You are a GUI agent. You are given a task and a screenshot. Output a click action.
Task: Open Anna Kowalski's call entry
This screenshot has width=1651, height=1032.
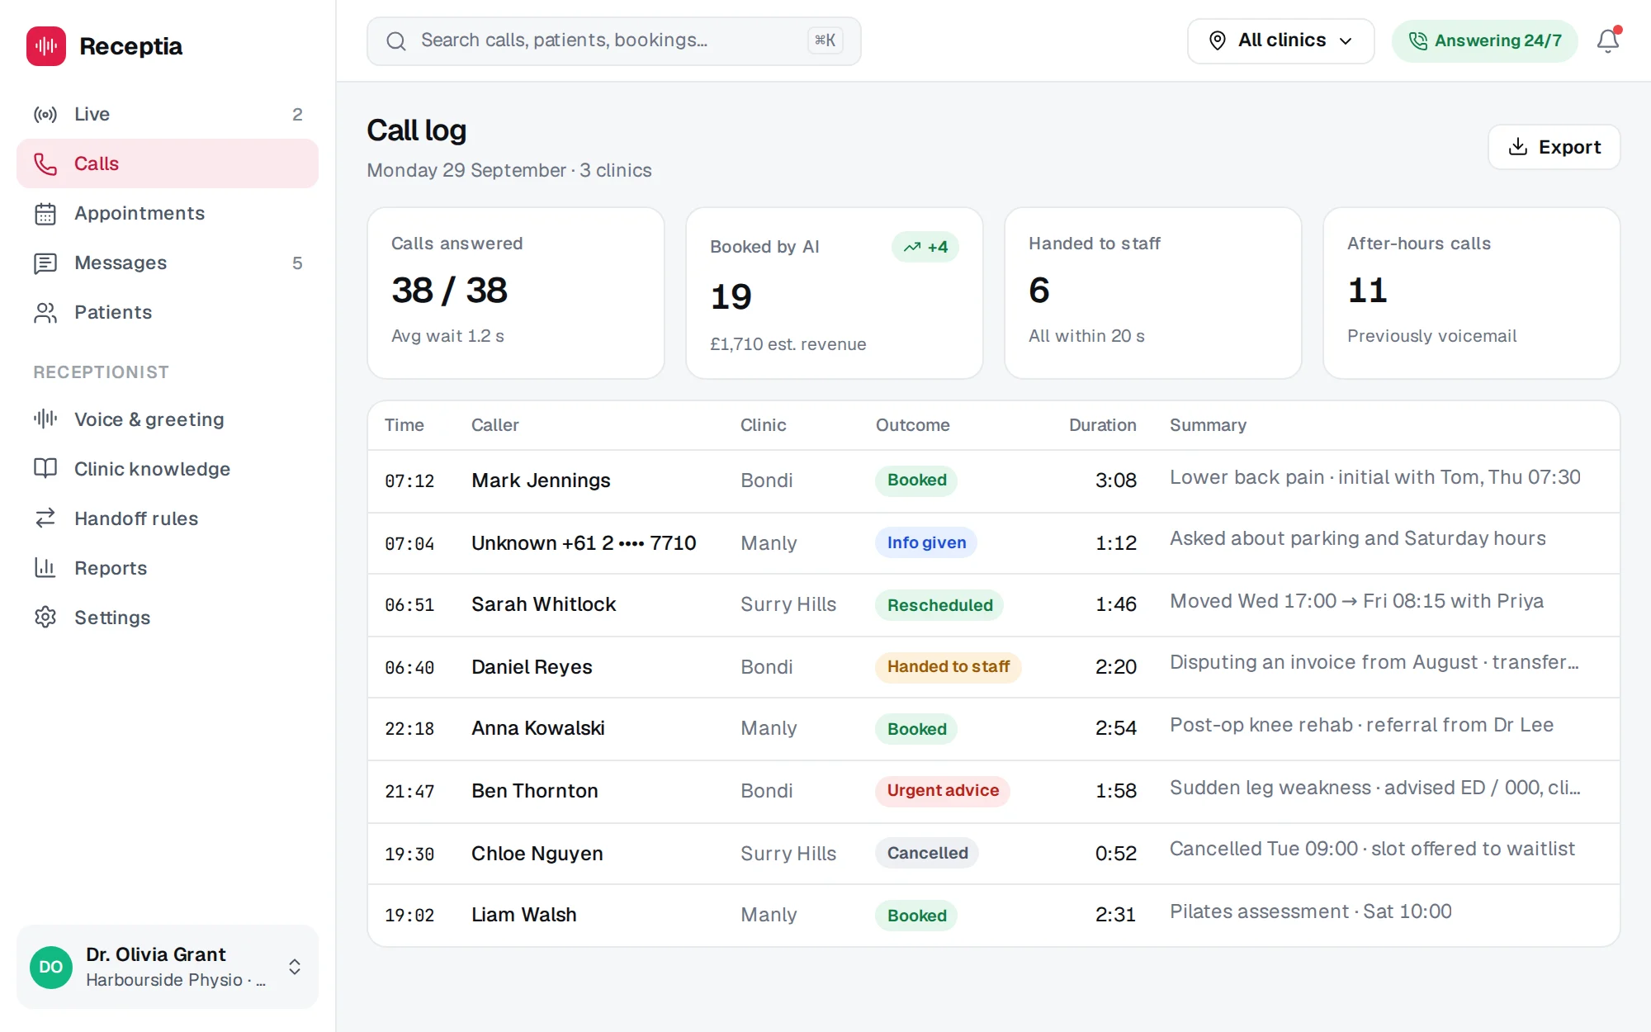coord(994,729)
